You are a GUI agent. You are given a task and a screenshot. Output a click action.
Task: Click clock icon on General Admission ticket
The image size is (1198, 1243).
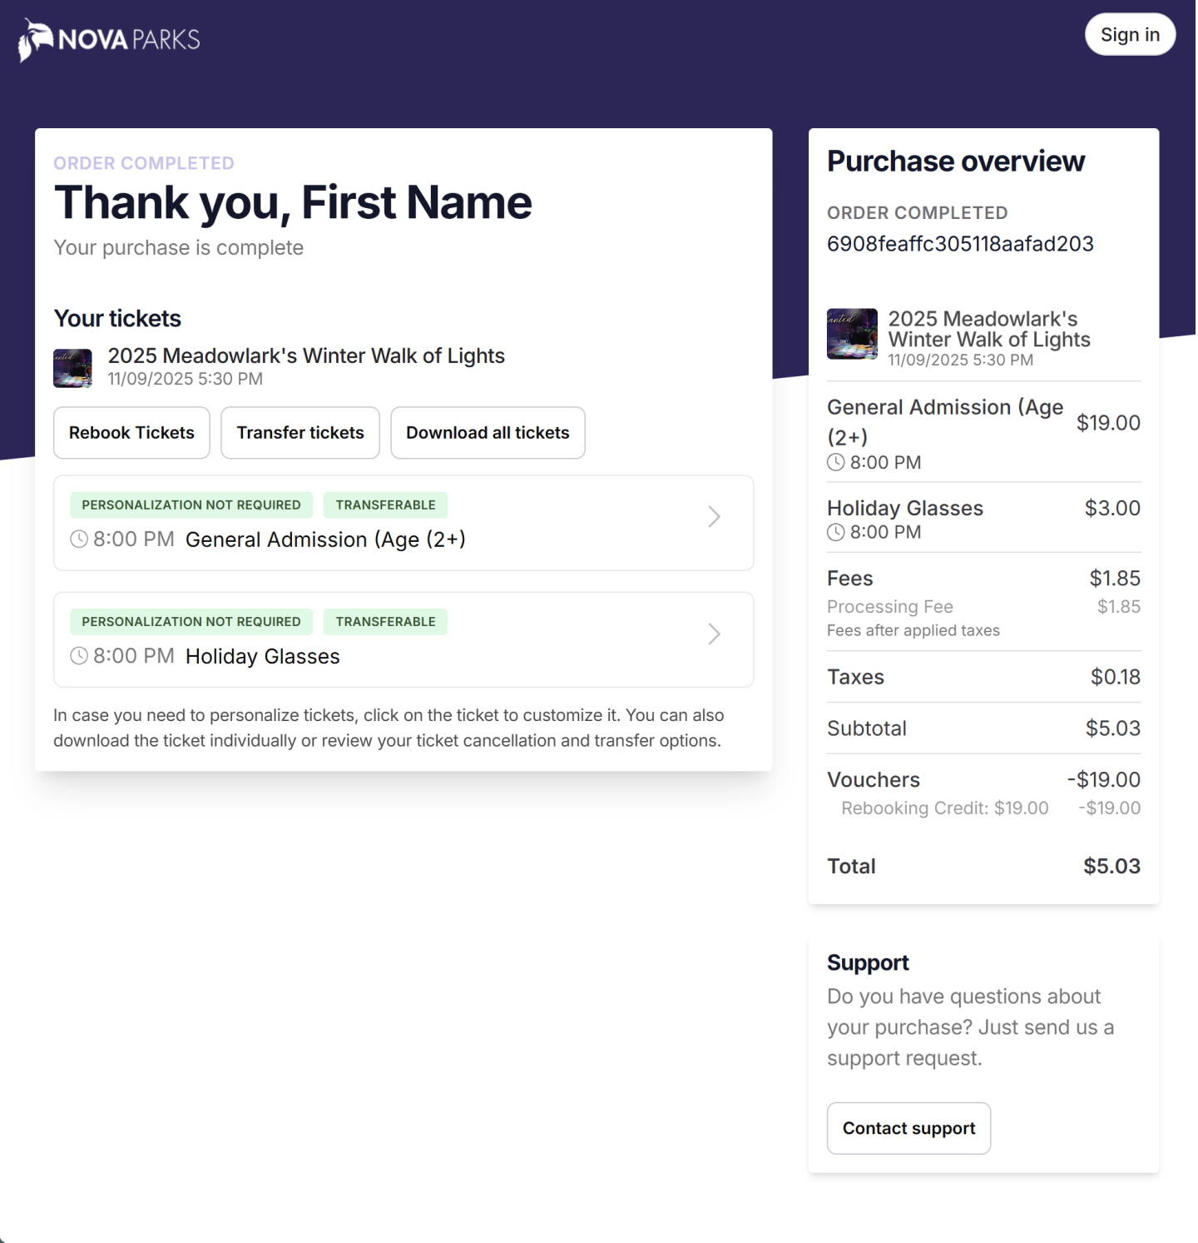tap(79, 539)
